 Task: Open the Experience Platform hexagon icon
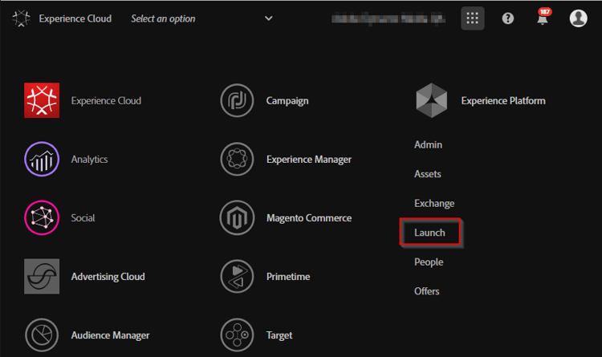coord(432,100)
